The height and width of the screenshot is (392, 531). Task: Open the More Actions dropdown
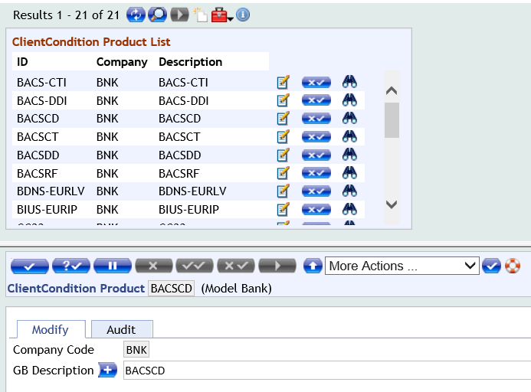(x=403, y=266)
